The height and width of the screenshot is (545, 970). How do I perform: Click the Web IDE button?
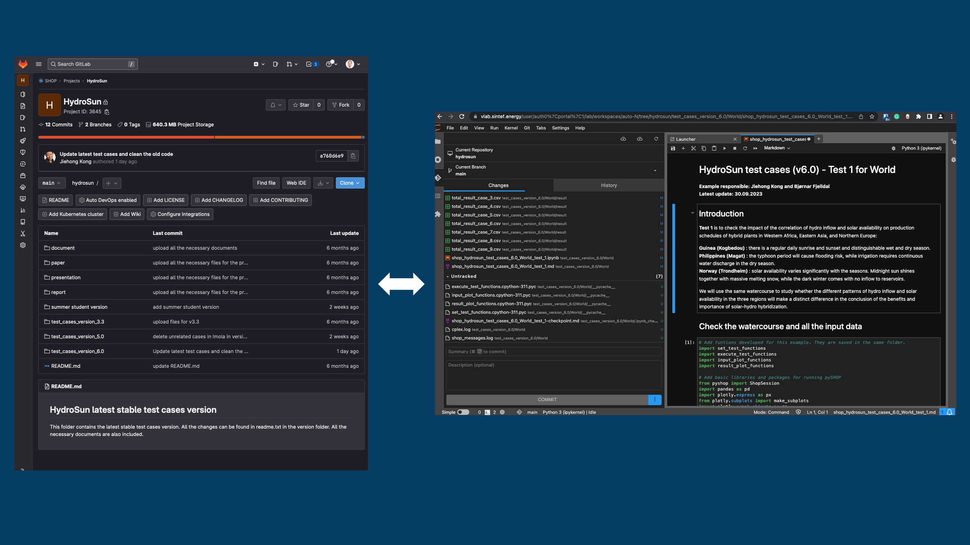[x=296, y=183]
